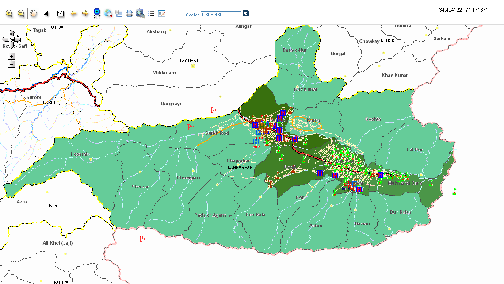Pan south with the down navigation arrow
504x284 pixels.
[x=11, y=46]
